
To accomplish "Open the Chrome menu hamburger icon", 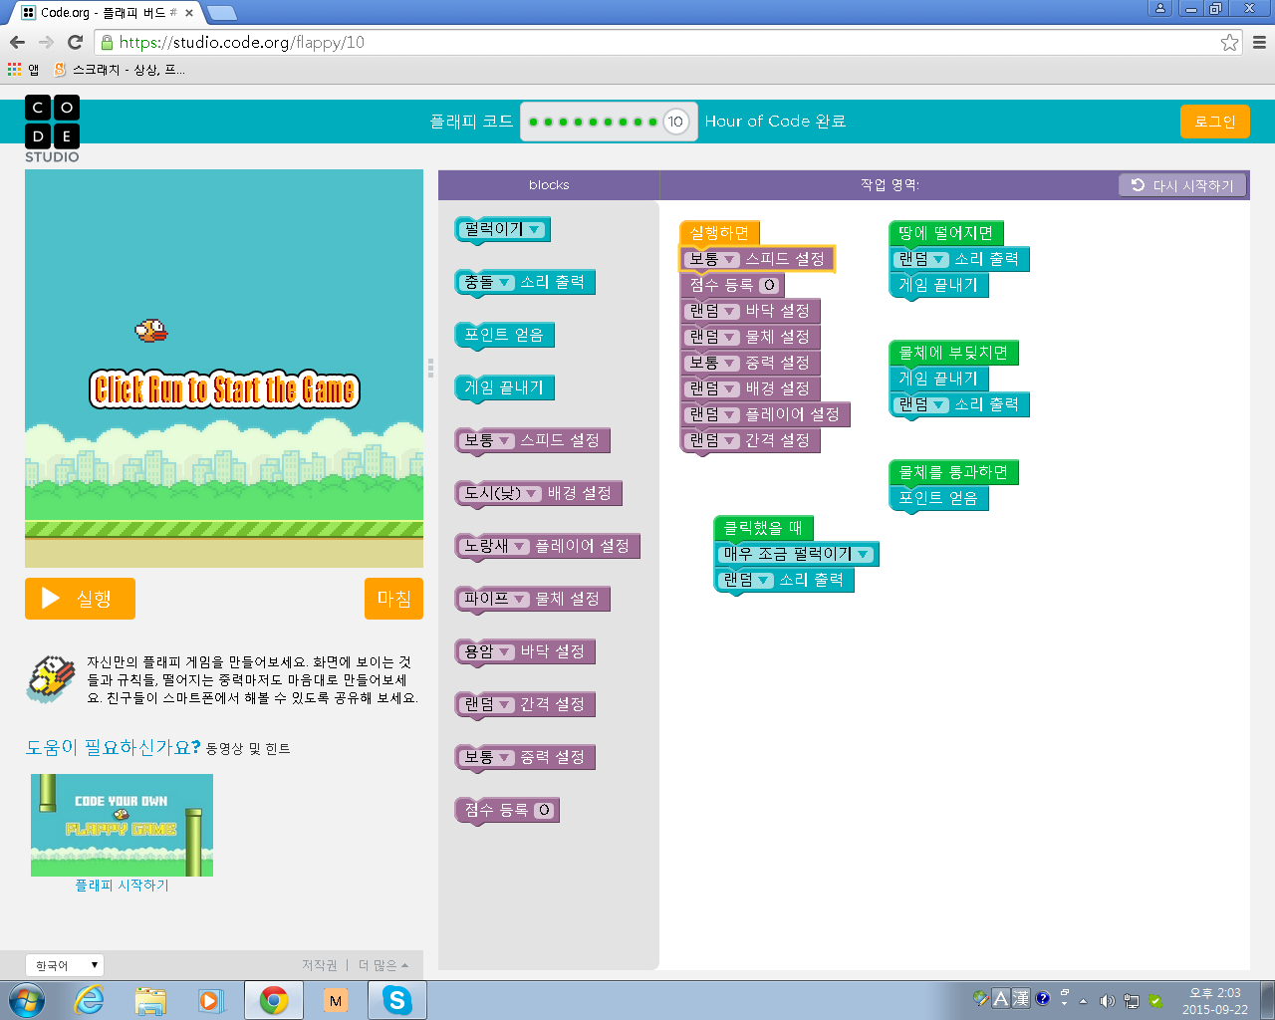I will point(1259,42).
